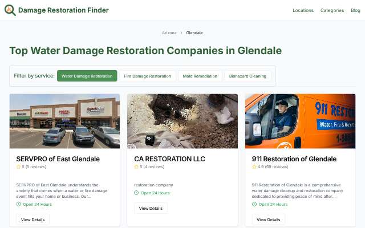Click 'Open 24 Hours' on SERVPRO card
The height and width of the screenshot is (228, 365).
tap(38, 204)
